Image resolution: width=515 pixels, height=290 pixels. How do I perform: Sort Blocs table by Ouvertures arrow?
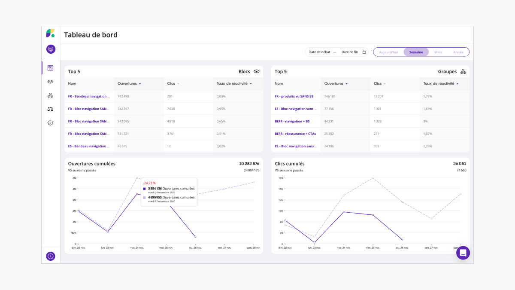[140, 84]
